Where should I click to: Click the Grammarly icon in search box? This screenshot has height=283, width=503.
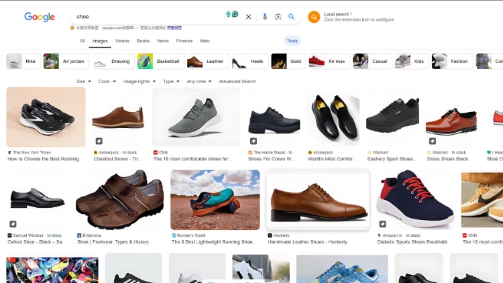click(235, 14)
